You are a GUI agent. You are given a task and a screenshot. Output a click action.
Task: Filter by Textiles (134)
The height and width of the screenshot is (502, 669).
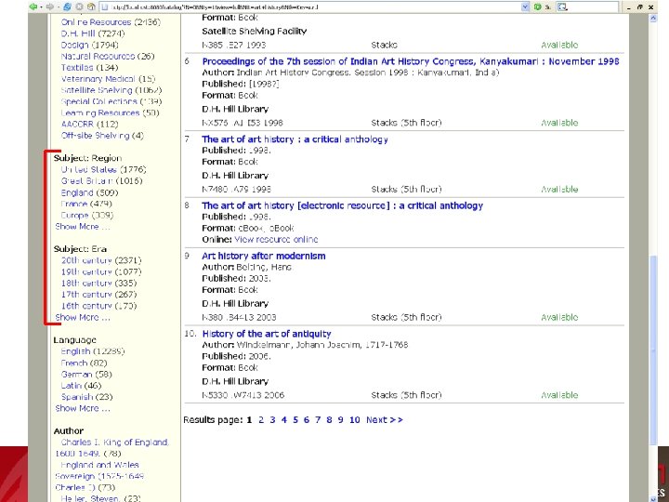[x=89, y=68]
